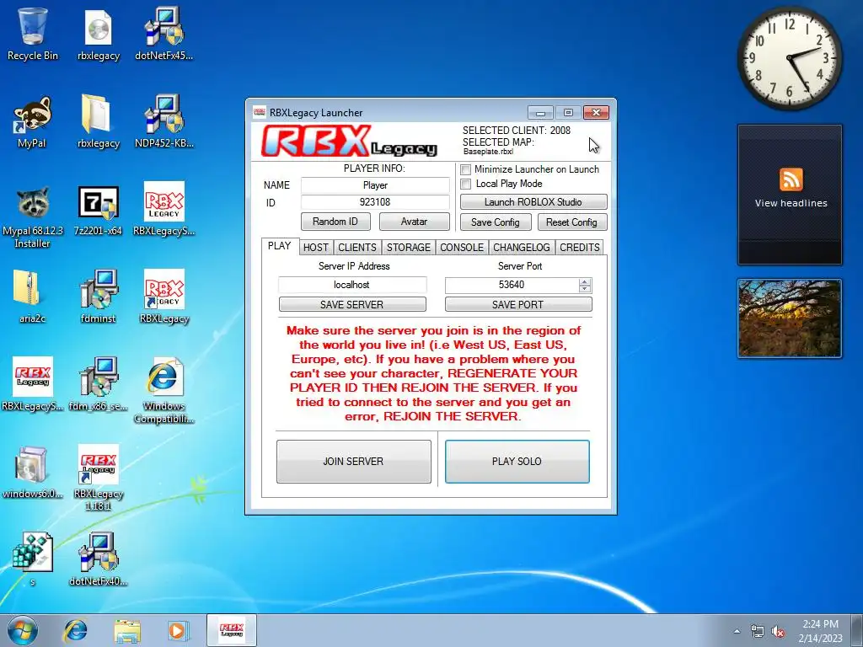Viewport: 863px width, 647px height.
Task: Switch to the CREDITS tab
Action: [x=580, y=248]
